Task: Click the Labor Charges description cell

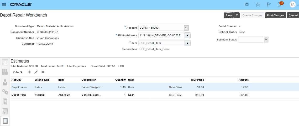Action: click(92, 87)
